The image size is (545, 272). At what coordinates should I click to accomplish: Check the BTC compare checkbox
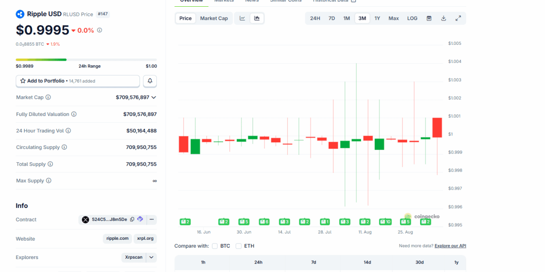coord(215,246)
